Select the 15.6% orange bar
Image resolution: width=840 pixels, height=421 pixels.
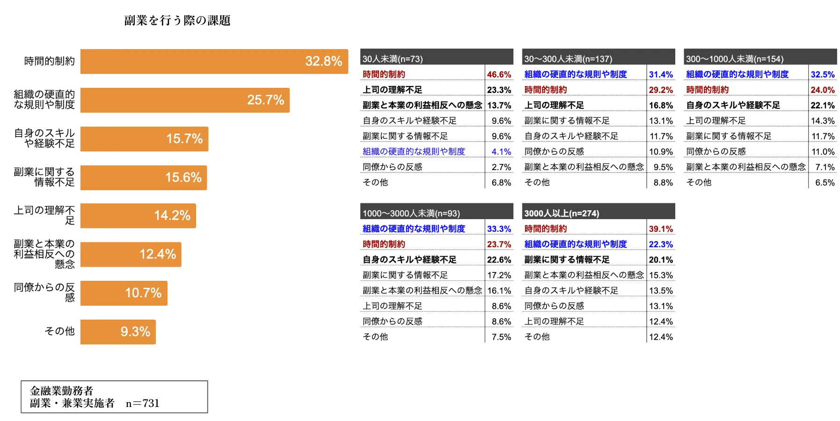[143, 178]
